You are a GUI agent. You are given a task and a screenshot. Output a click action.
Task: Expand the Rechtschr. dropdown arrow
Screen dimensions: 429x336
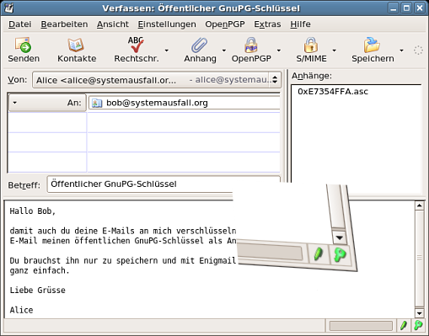pyautogui.click(x=167, y=51)
